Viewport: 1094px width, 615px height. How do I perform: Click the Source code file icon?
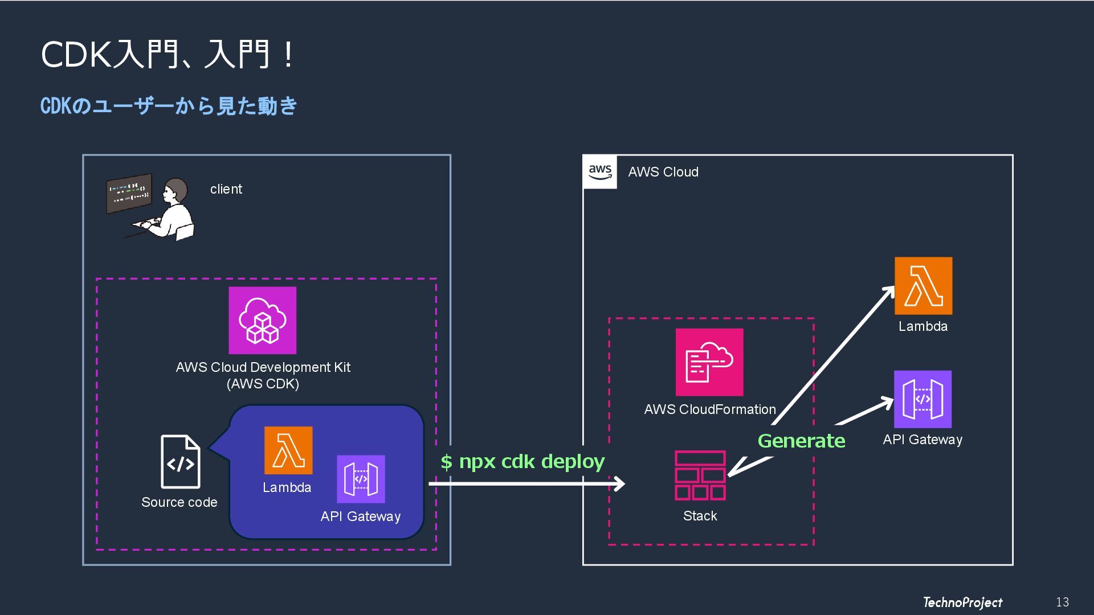[x=180, y=462]
